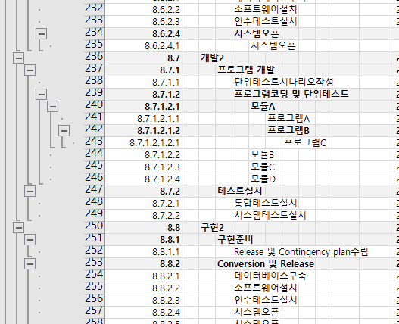Select 인수테스트실시 in row 233
This screenshot has height=324, width=399.
point(266,22)
